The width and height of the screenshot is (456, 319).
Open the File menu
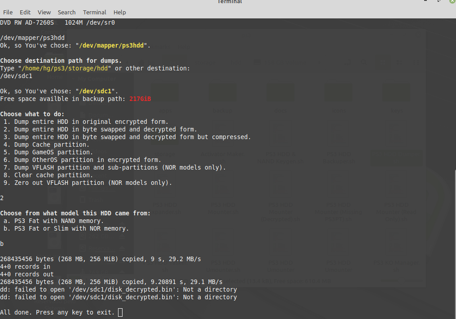[x=8, y=12]
